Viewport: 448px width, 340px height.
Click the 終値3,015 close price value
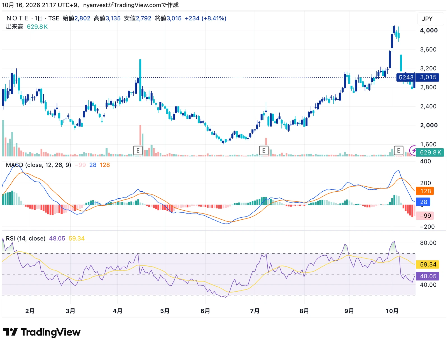pyautogui.click(x=168, y=18)
